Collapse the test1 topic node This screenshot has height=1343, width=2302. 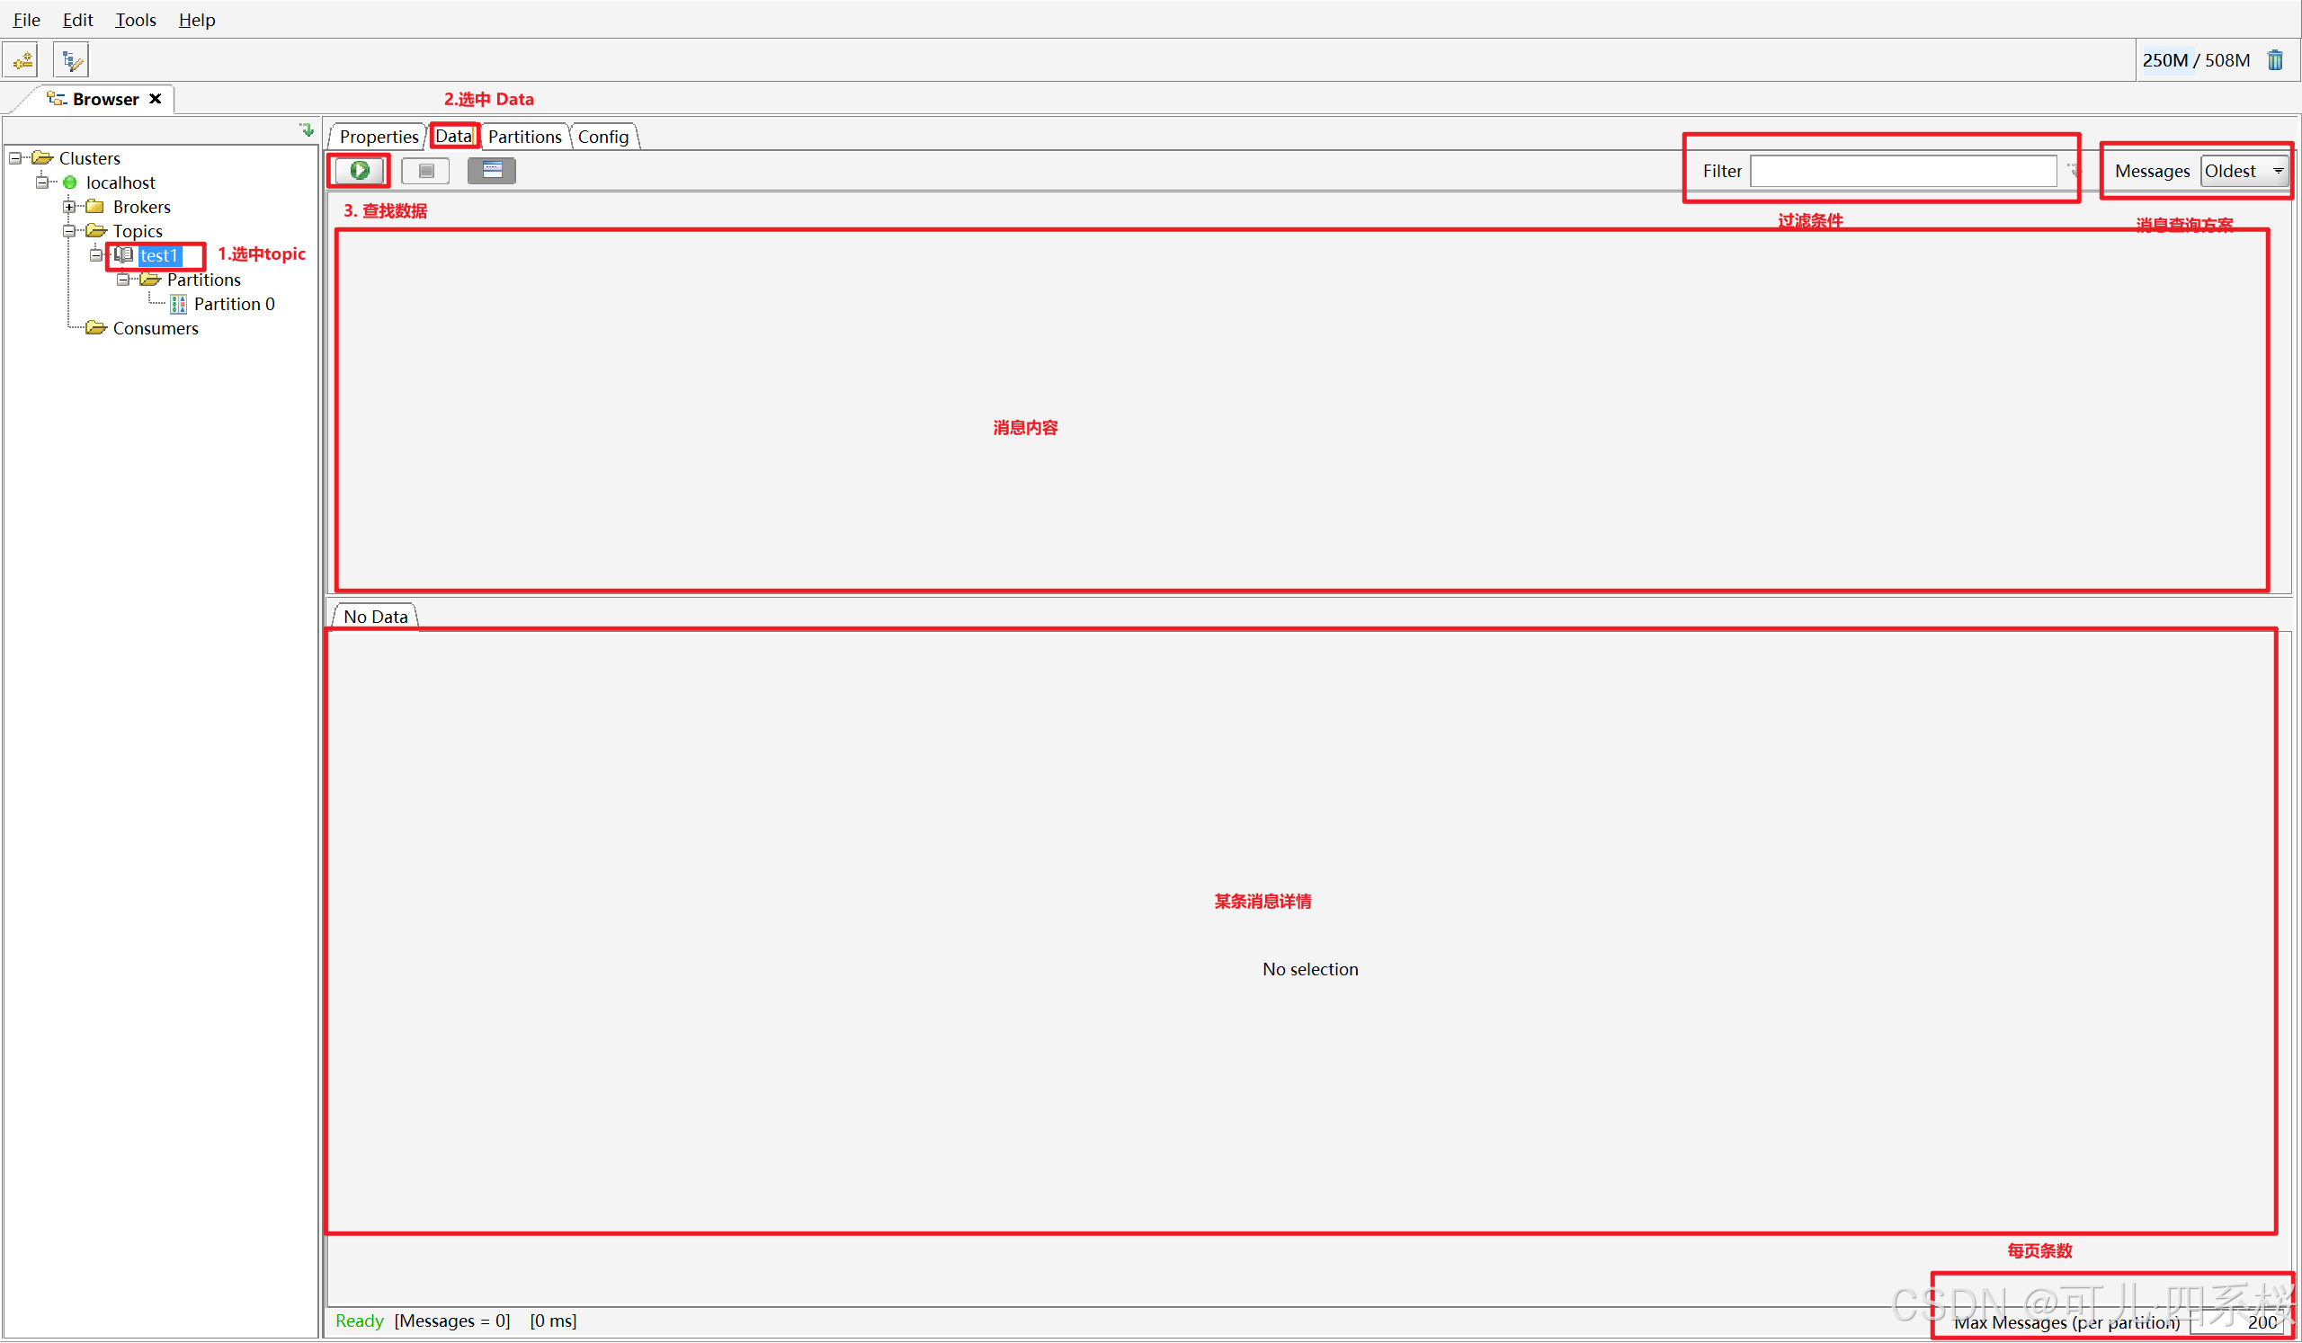click(x=96, y=255)
